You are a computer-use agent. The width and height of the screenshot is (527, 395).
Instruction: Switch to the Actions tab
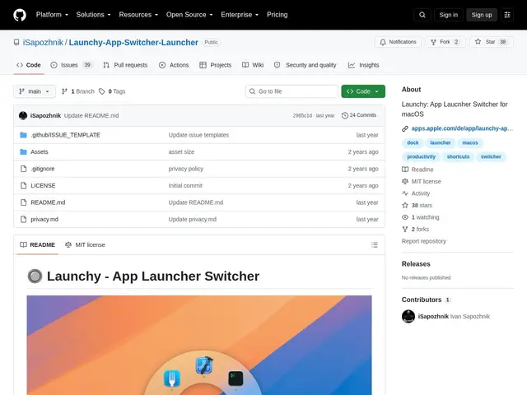click(x=174, y=65)
